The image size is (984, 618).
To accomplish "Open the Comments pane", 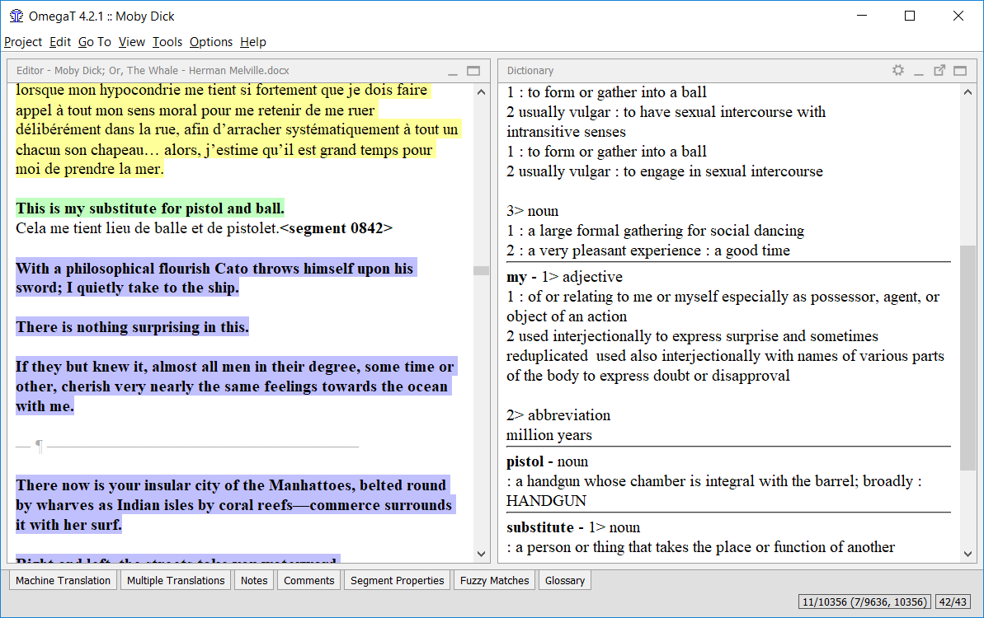I will 308,580.
